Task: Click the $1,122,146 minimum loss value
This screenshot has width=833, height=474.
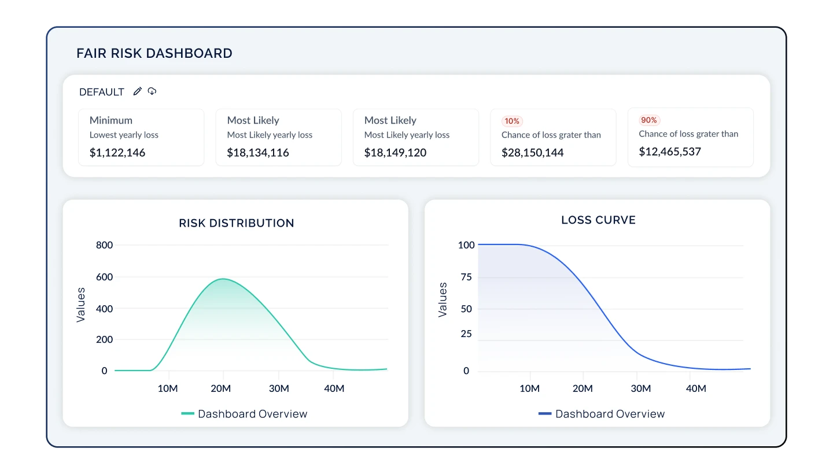Action: [x=117, y=153]
